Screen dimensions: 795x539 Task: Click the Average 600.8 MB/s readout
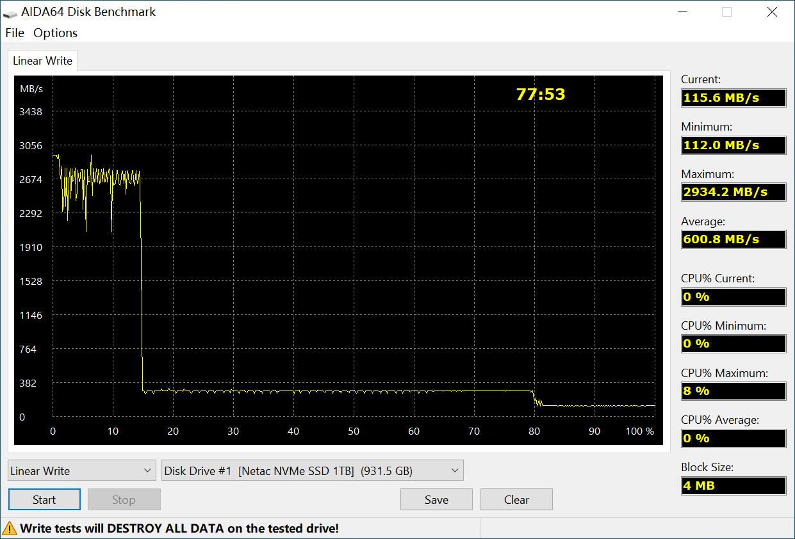point(734,239)
